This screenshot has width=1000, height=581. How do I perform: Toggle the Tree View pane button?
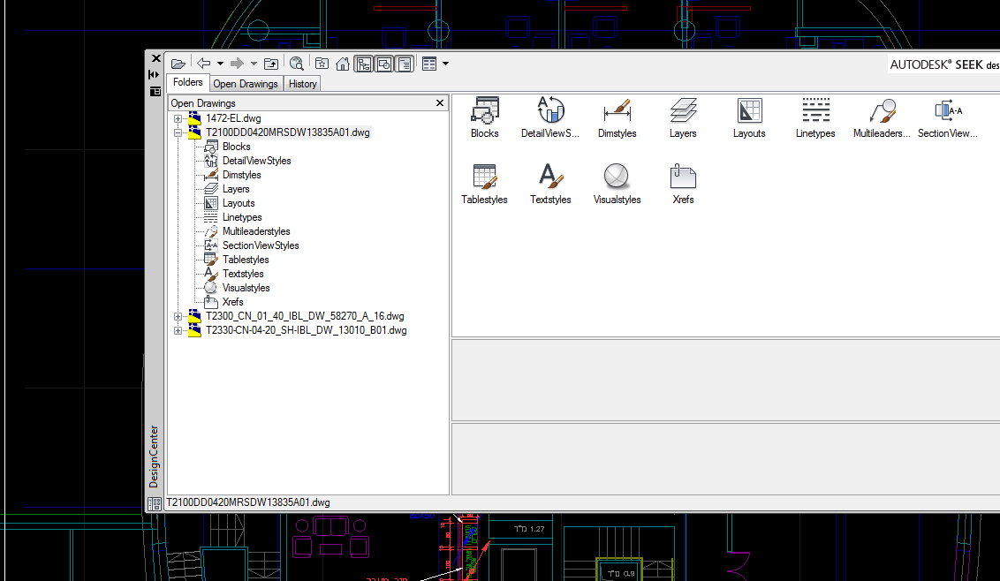[x=363, y=64]
